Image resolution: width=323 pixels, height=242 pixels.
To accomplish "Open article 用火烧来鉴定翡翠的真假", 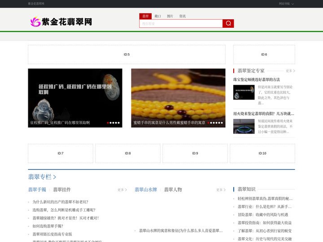I will pyautogui.click(x=264, y=113).
